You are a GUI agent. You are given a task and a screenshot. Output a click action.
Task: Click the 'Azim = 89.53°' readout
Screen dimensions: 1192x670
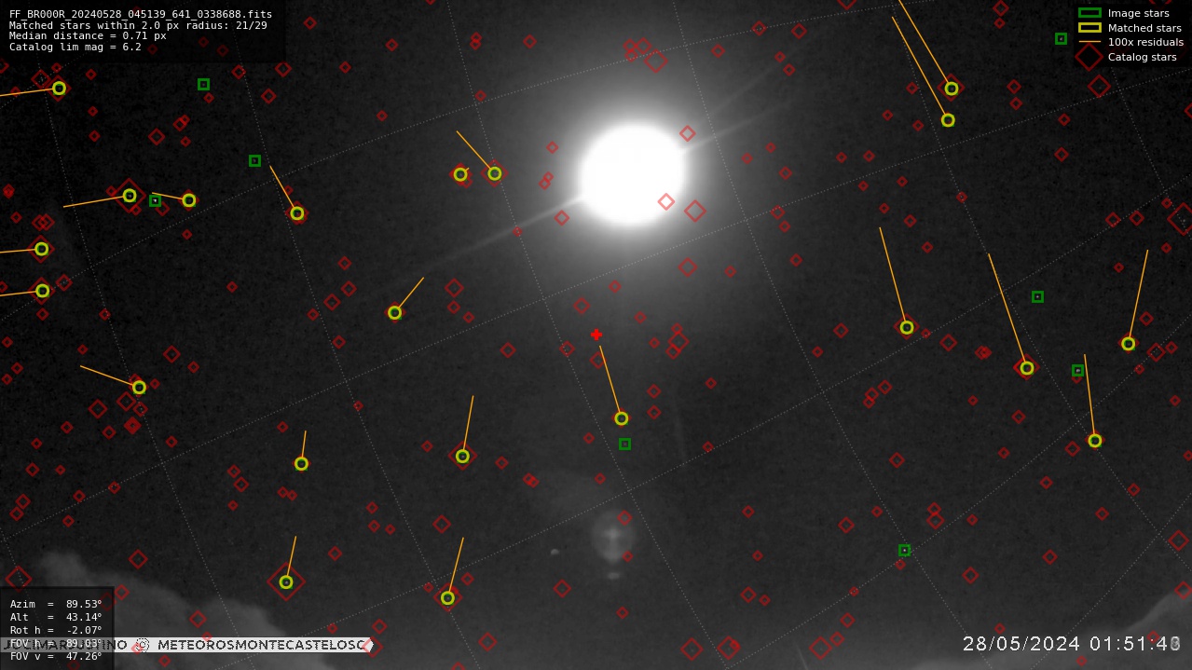coord(56,604)
